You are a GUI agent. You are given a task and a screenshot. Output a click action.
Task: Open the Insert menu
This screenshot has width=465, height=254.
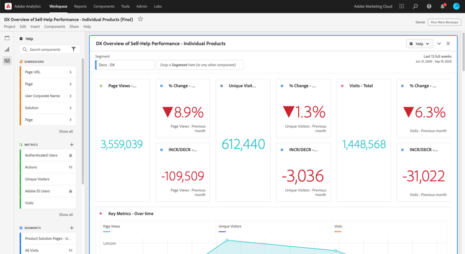[35, 27]
